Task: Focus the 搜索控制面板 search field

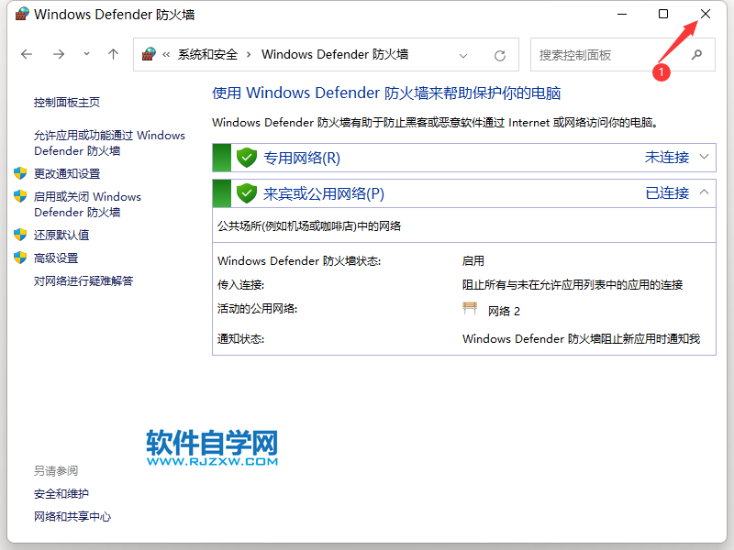Action: (623, 55)
